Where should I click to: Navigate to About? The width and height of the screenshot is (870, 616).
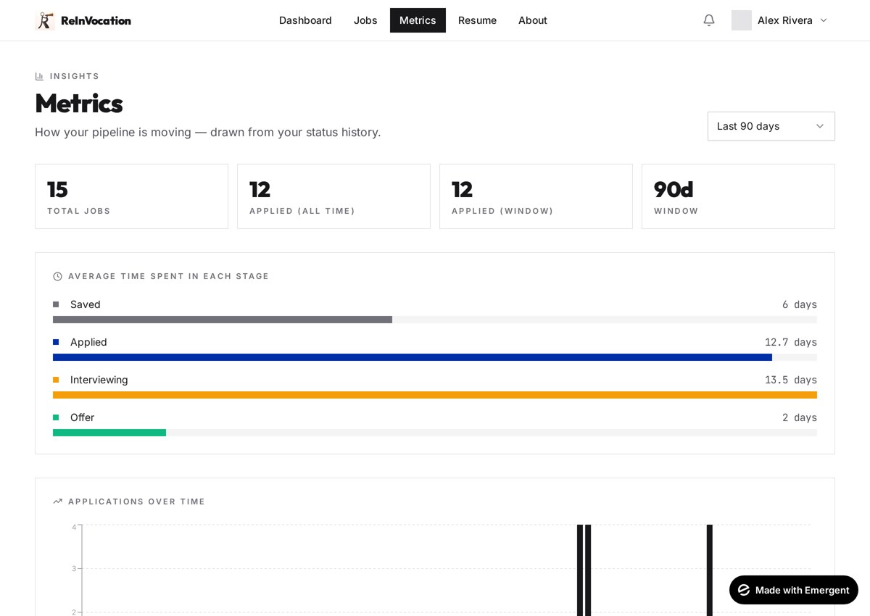click(x=533, y=20)
